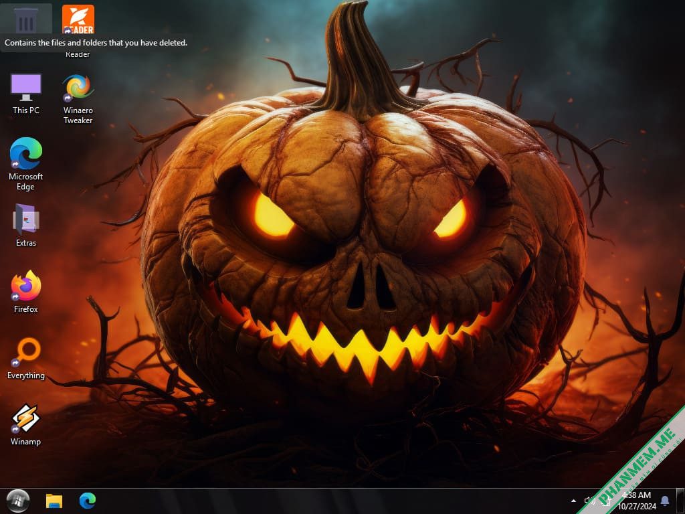Image resolution: width=685 pixels, height=514 pixels.
Task: Select the Winamp desktop shortcut
Action: (x=26, y=424)
